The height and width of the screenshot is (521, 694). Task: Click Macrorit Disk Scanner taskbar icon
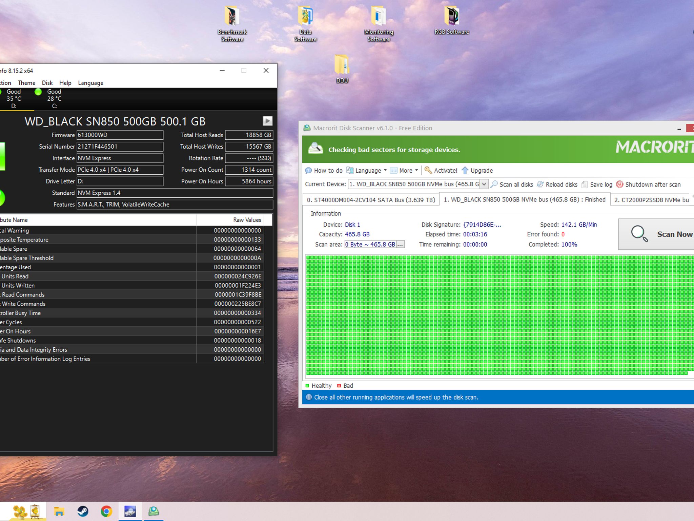[154, 511]
